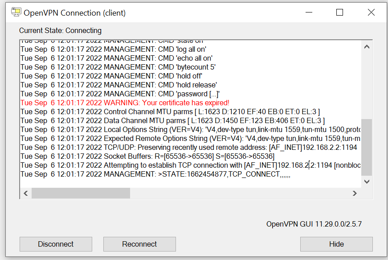This screenshot has width=388, height=260.
Task: Click the Control Channel MTU parms line
Action: click(134, 111)
